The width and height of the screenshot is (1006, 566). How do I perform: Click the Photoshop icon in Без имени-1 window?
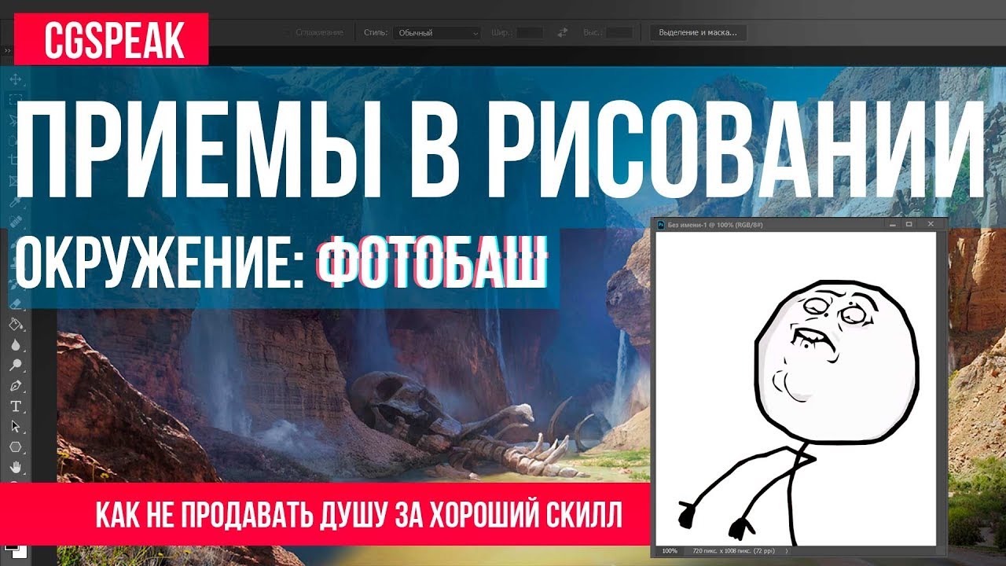(661, 225)
